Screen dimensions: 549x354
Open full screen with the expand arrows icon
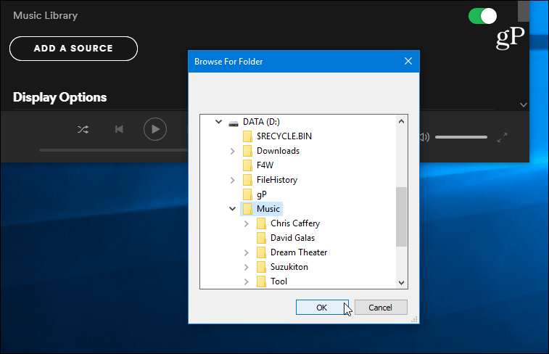502,137
